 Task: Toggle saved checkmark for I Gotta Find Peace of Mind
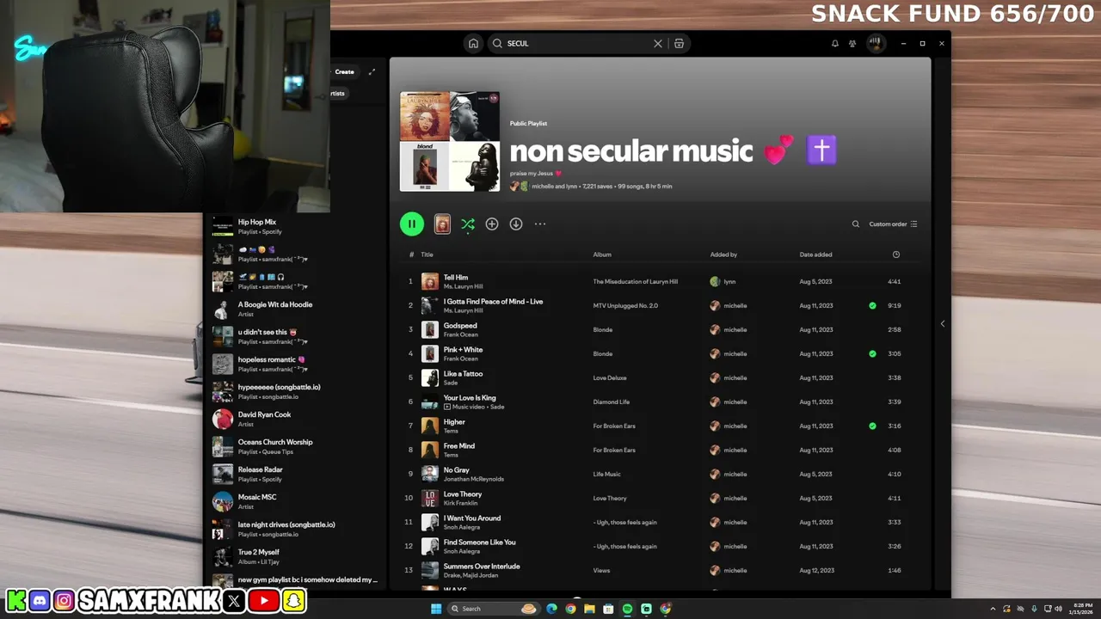[872, 305]
